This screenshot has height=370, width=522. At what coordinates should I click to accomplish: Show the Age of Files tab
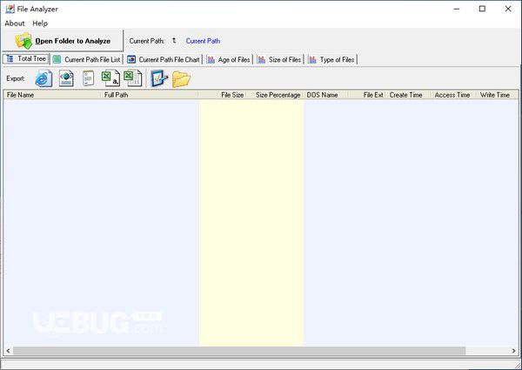[x=229, y=59]
